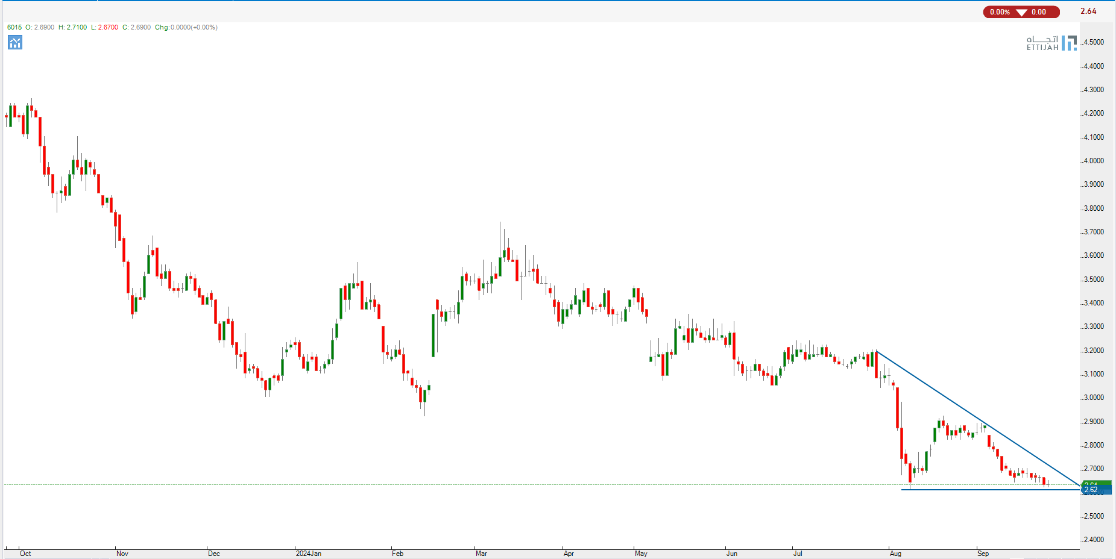Click the white down-triangle in red badge
The width and height of the screenshot is (1116, 559).
click(1021, 12)
